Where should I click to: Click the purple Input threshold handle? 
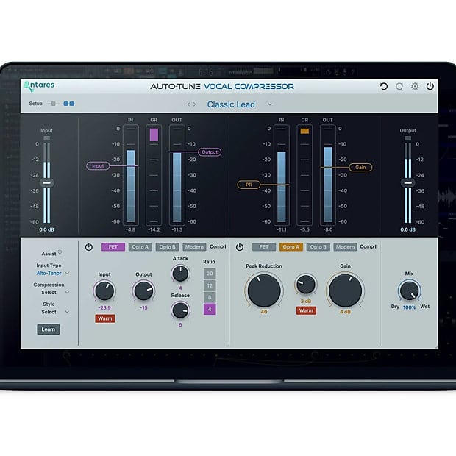[98, 166]
